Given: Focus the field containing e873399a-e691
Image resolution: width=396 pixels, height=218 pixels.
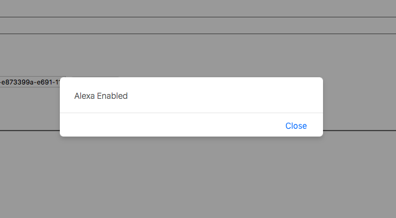Looking at the screenshot, I should tap(30, 82).
